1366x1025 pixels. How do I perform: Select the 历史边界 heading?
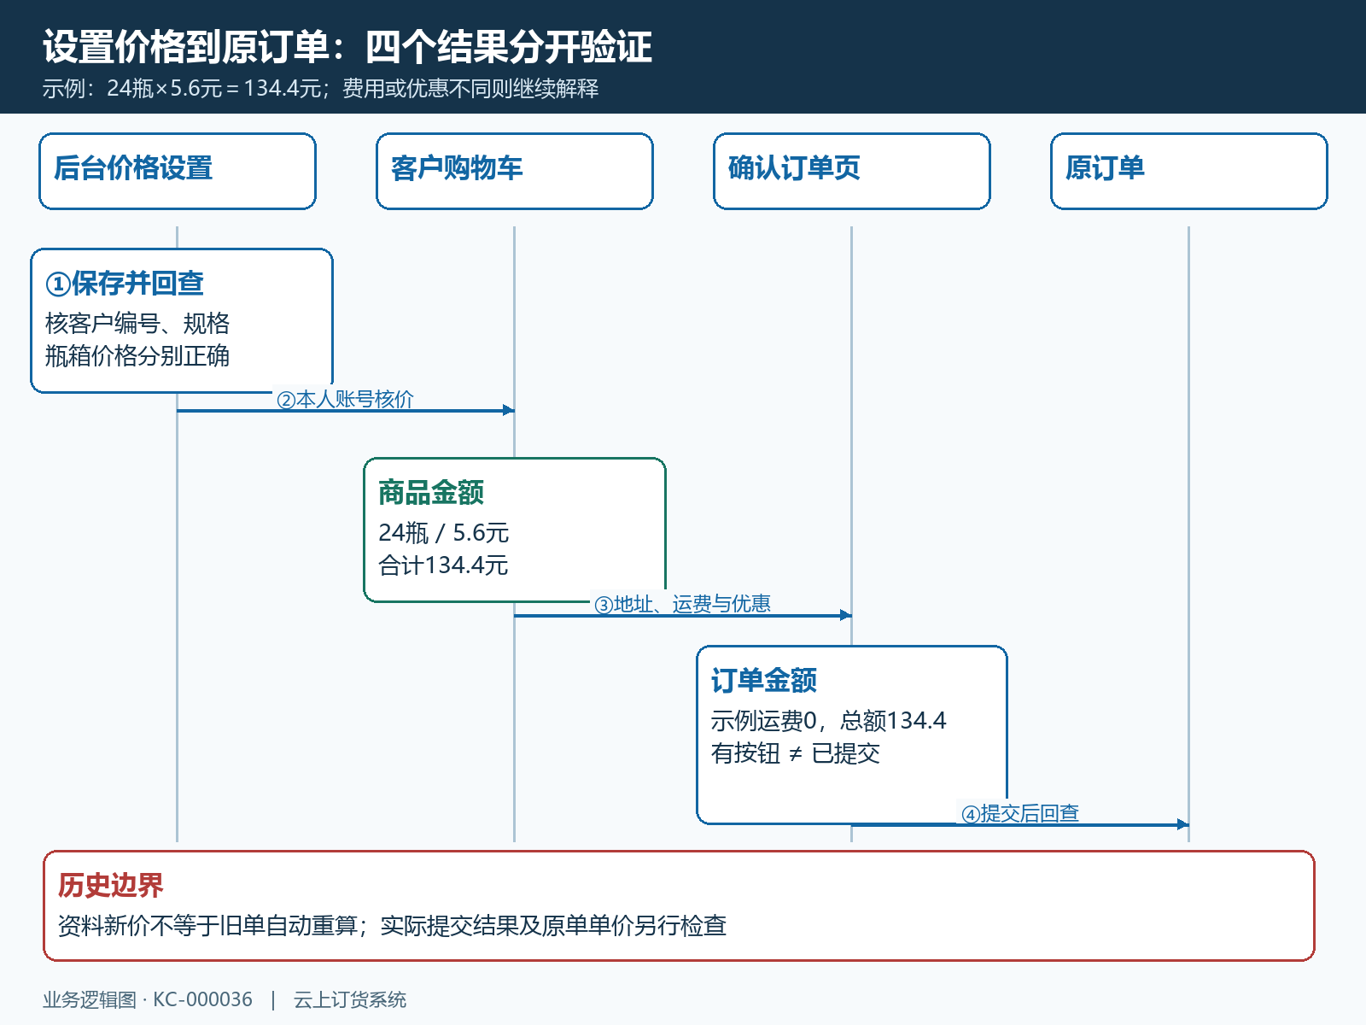(x=111, y=885)
